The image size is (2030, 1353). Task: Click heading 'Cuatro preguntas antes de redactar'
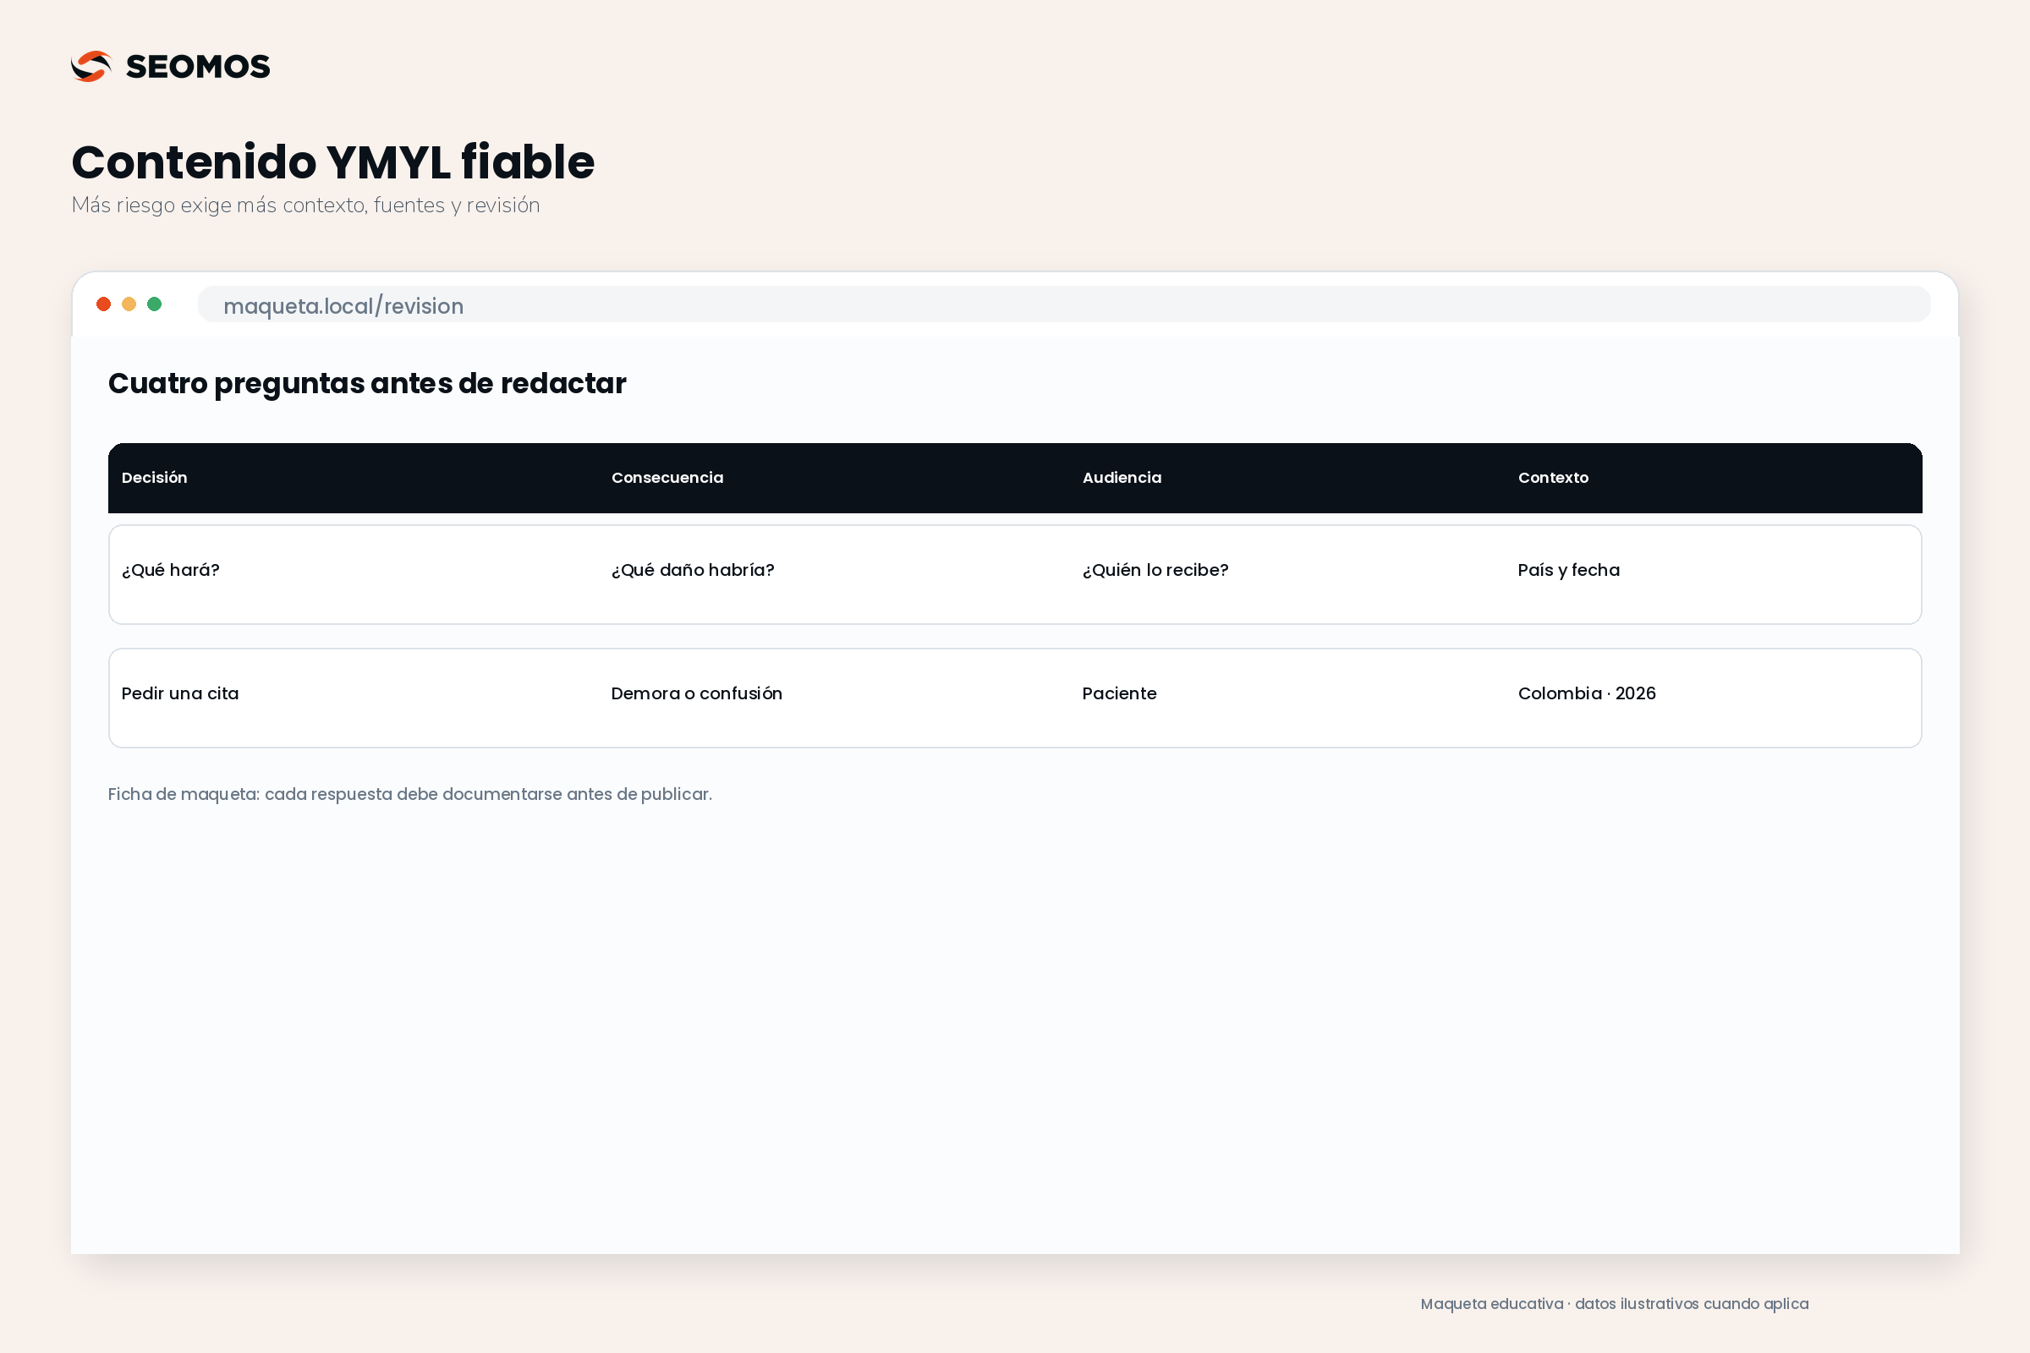coord(367,383)
